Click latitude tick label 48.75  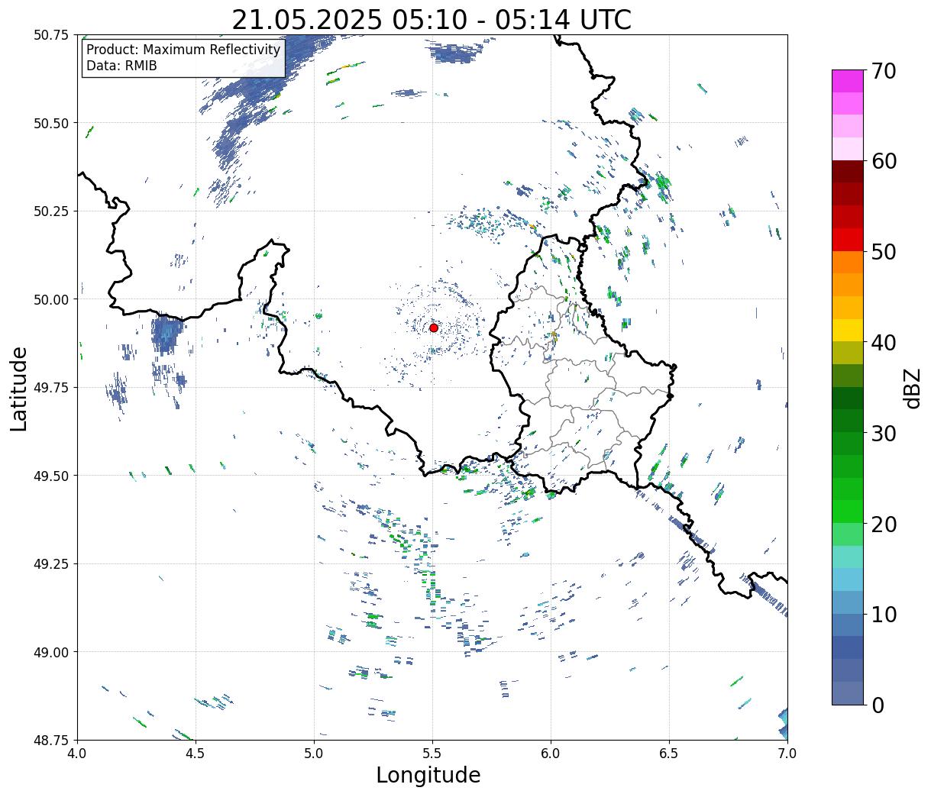pos(51,740)
